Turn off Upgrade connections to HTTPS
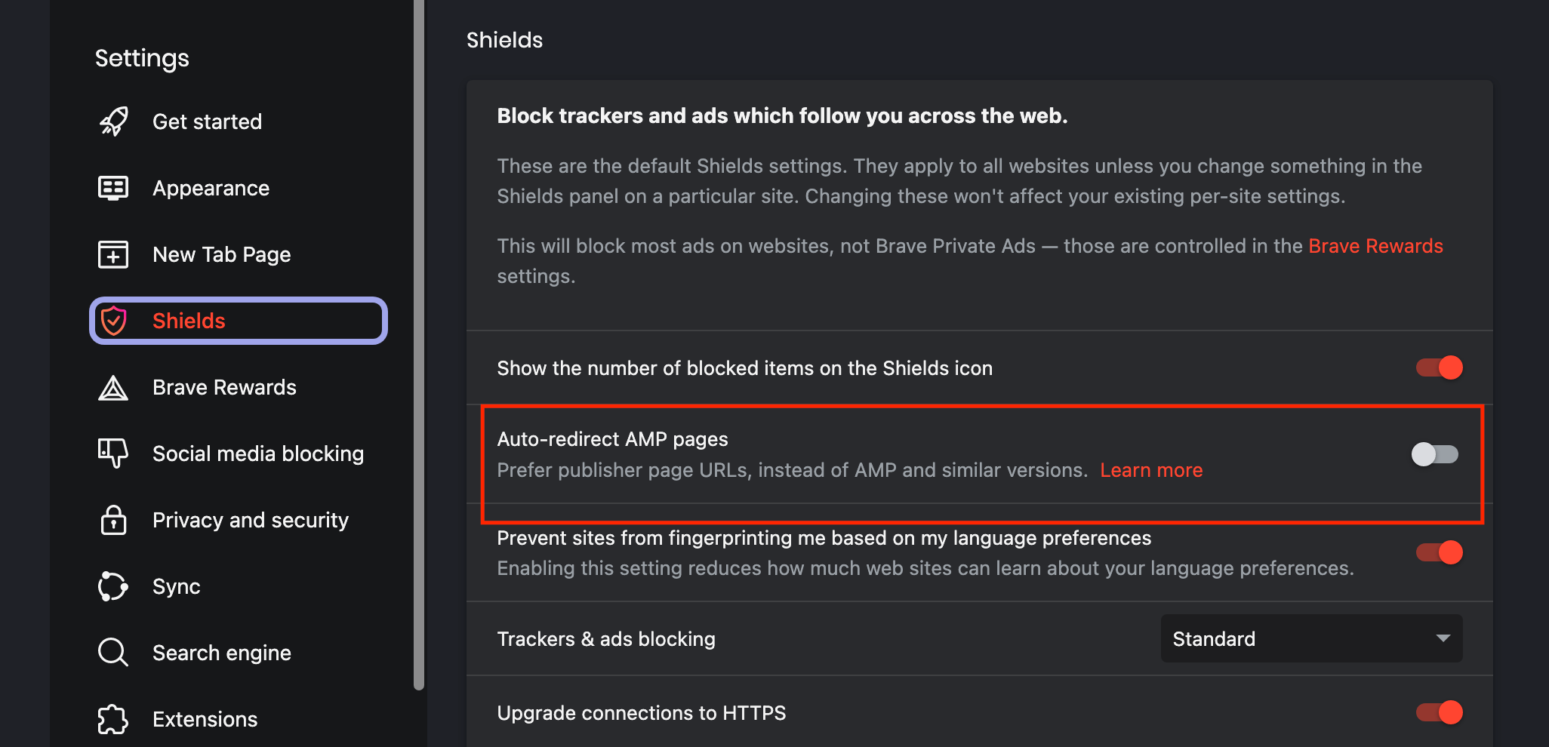Image resolution: width=1549 pixels, height=747 pixels. tap(1437, 712)
